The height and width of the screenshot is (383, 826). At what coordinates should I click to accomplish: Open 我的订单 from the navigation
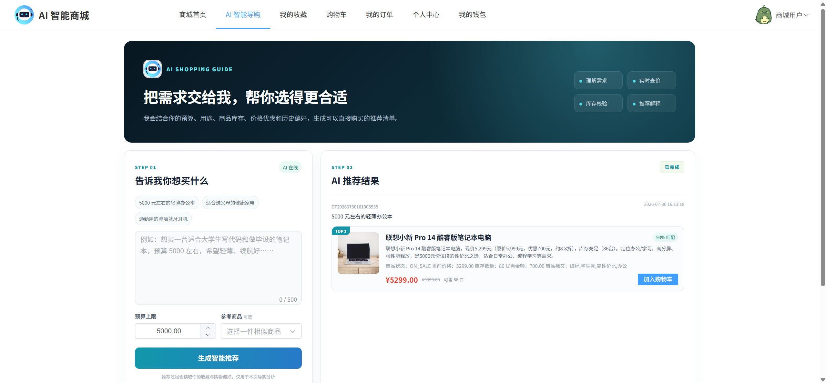[x=379, y=15]
